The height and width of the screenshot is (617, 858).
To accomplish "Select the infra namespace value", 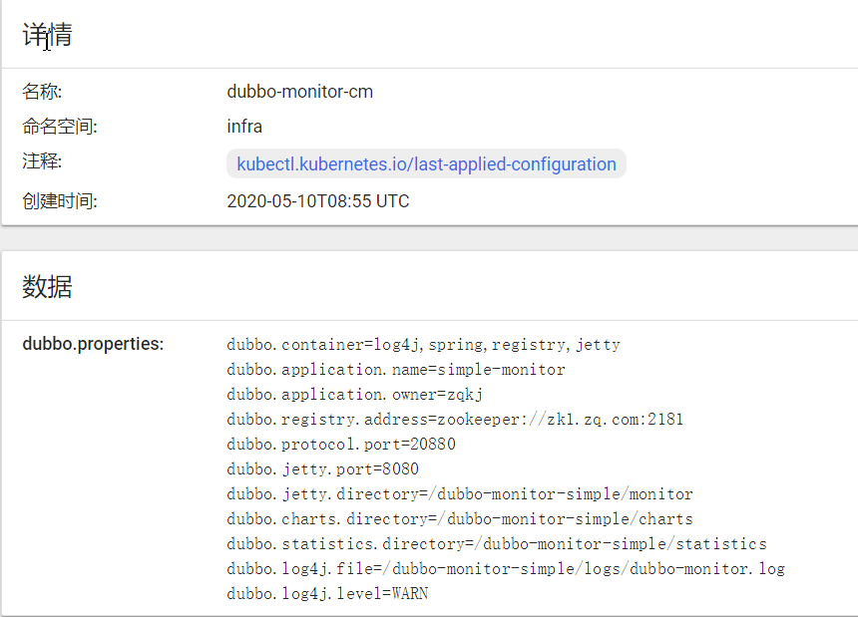I will click(244, 127).
